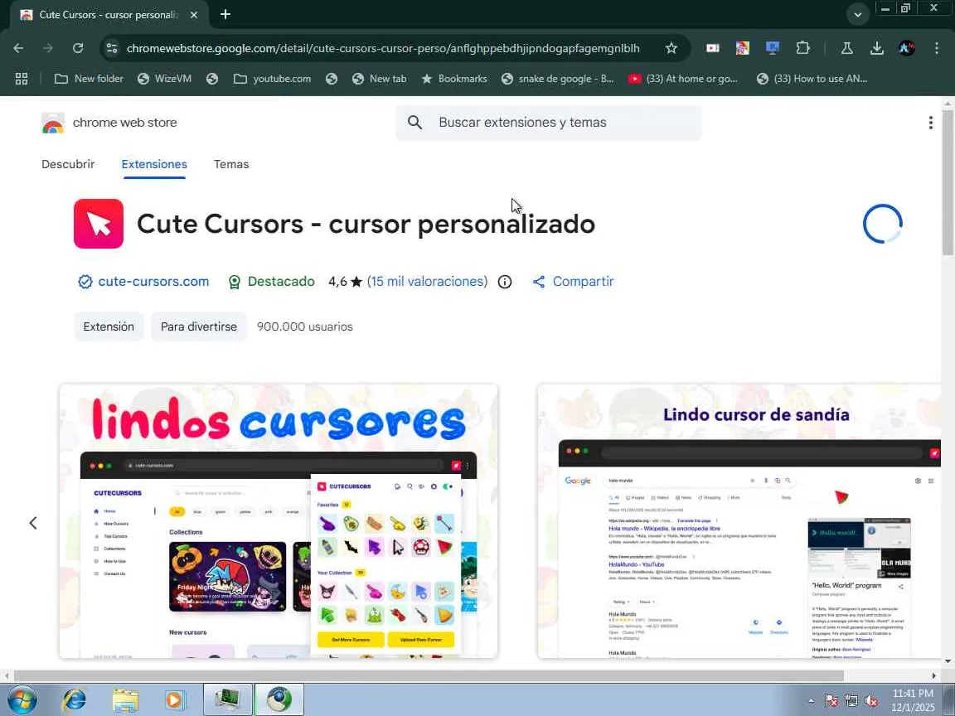Open the At home or go YouTube bookmark
Viewport: 955px width, 716px height.
[x=683, y=79]
